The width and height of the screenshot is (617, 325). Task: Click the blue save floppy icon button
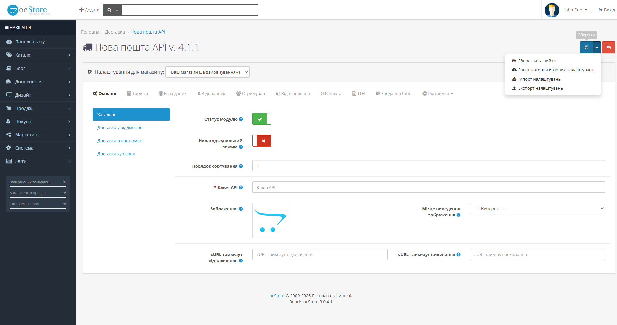pyautogui.click(x=586, y=48)
